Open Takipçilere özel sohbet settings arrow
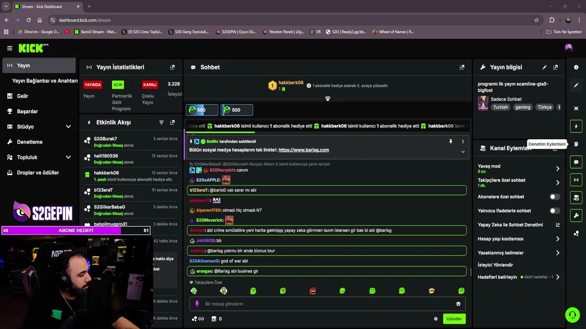Viewport: 586px width, 329px height. [x=558, y=183]
